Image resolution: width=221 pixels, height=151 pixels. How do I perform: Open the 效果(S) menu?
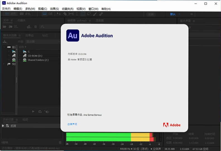(54, 9)
